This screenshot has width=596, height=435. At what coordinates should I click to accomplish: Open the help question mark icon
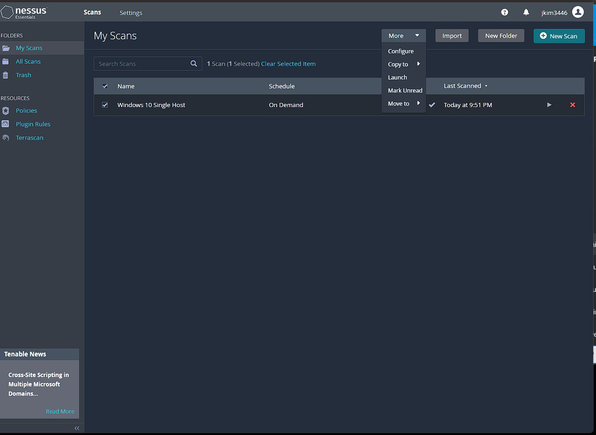click(504, 12)
